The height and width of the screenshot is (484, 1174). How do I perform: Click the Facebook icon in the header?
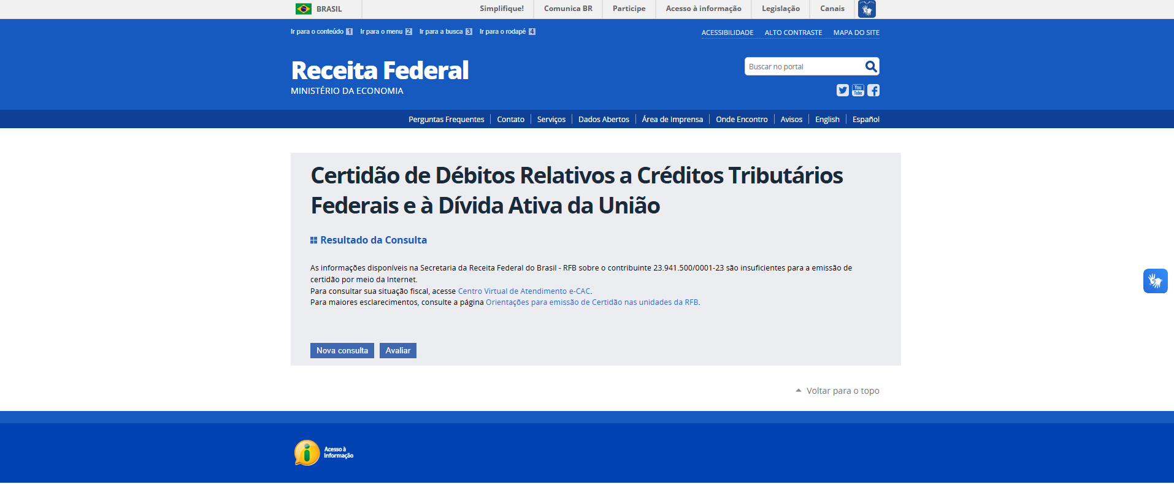[x=873, y=90]
